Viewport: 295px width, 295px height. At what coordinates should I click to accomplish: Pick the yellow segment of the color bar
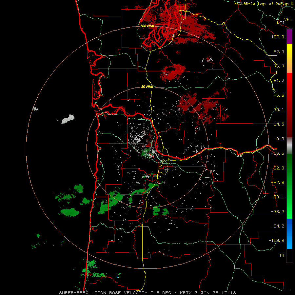pyautogui.click(x=289, y=58)
